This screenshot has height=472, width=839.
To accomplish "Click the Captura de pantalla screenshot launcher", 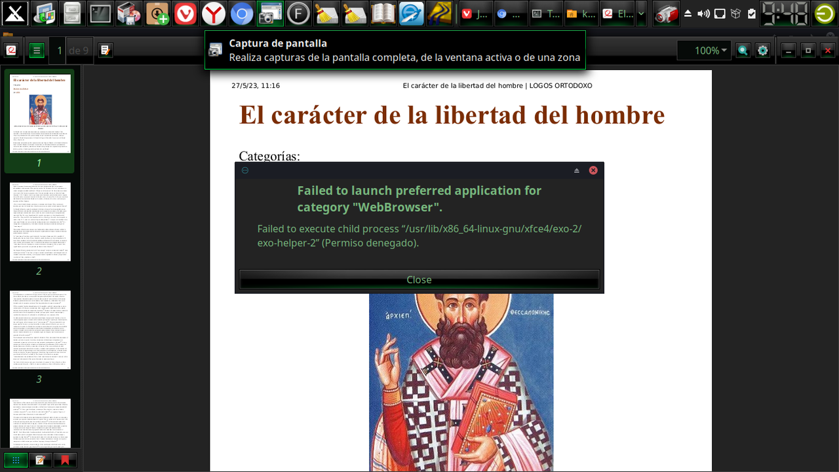I will [x=270, y=13].
